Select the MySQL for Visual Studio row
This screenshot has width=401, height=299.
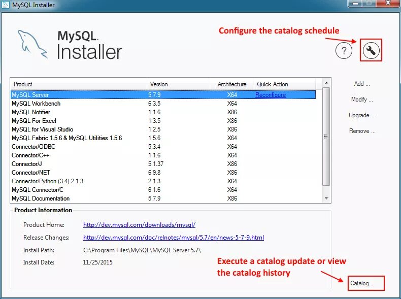click(x=163, y=129)
